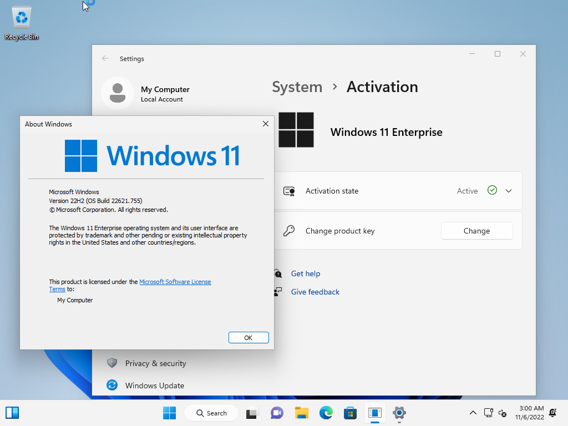The width and height of the screenshot is (568, 426).
Task: Go back using the Settings back arrow
Action: [105, 58]
